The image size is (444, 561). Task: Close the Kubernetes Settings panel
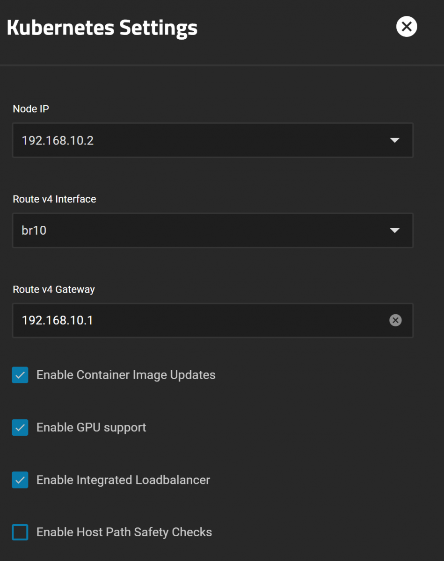click(407, 27)
